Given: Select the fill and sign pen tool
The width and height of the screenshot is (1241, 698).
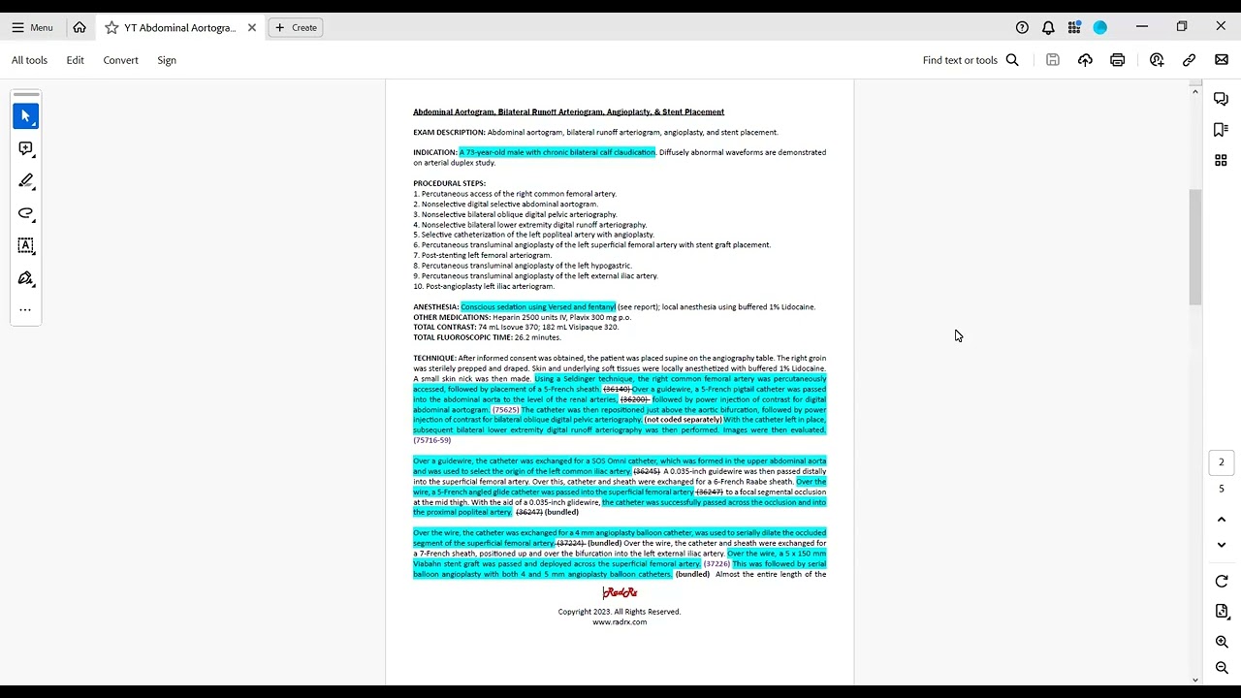Looking at the screenshot, I should click(26, 278).
